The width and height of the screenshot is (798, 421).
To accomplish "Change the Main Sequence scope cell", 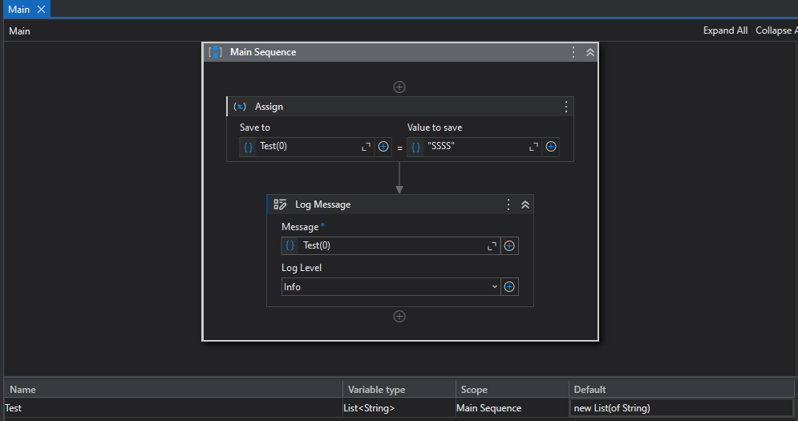I will [512, 408].
